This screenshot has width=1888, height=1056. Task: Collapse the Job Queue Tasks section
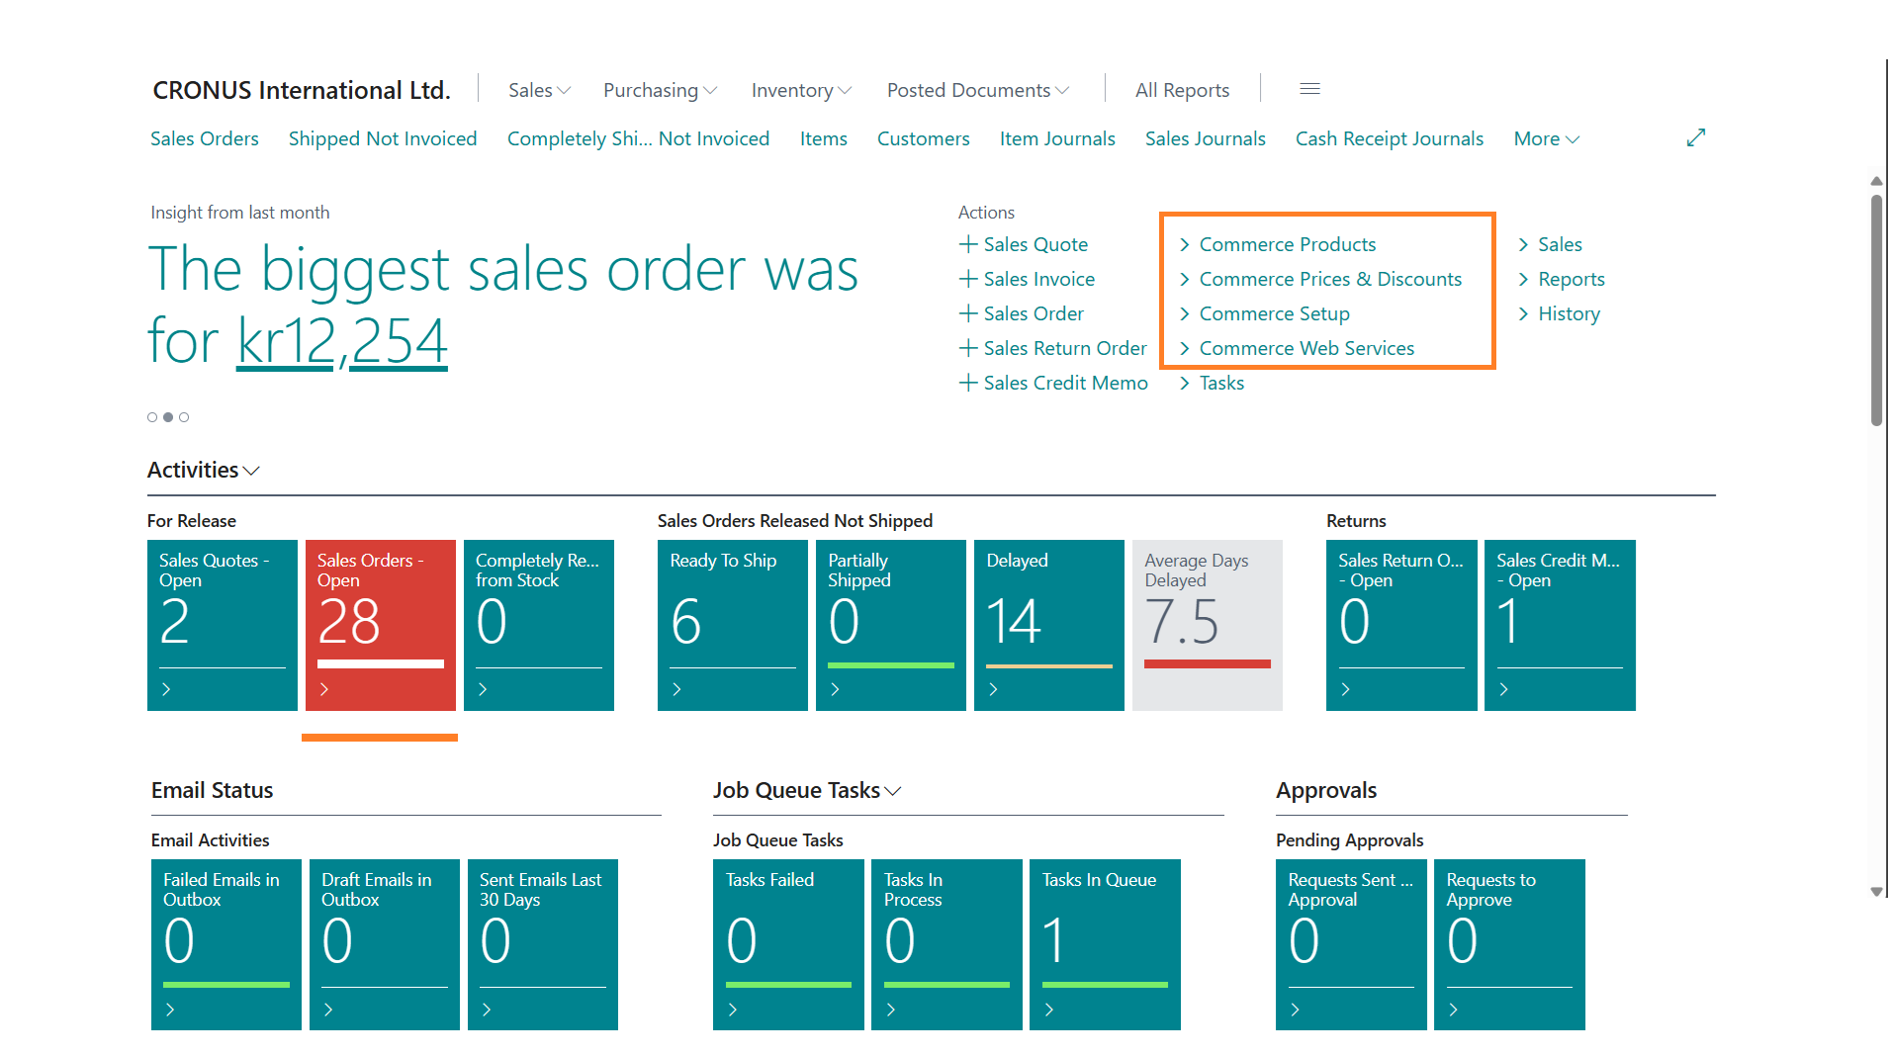pos(893,791)
